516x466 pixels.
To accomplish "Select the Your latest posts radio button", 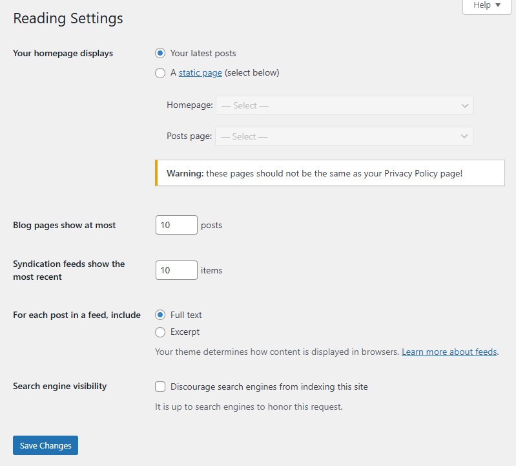I will click(x=160, y=53).
